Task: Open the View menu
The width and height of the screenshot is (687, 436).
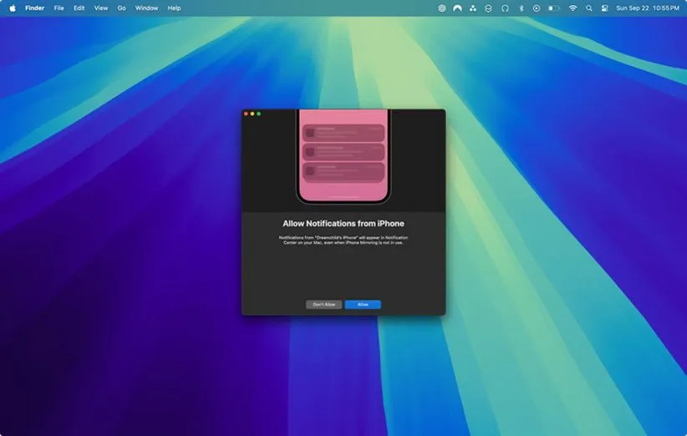Action: click(x=100, y=8)
